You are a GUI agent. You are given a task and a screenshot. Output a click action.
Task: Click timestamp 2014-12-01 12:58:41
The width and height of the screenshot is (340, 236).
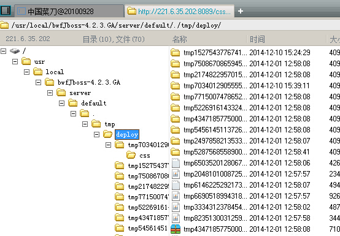[280, 152]
